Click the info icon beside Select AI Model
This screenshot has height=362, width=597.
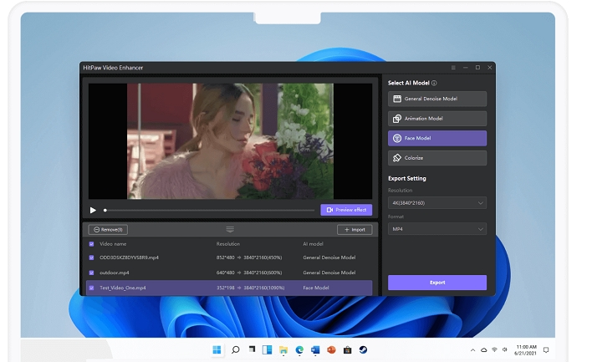[x=434, y=83]
